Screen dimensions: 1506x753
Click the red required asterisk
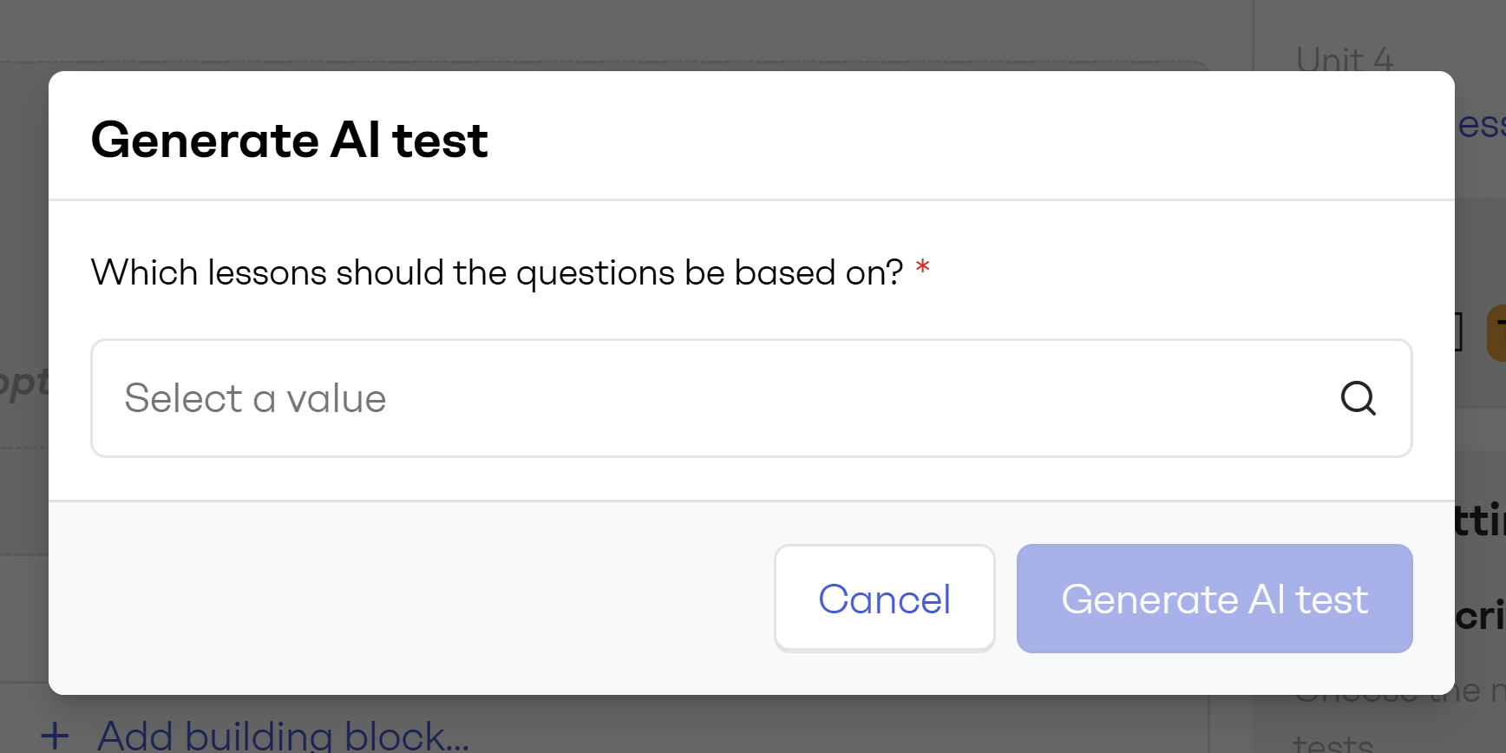pyautogui.click(x=922, y=267)
